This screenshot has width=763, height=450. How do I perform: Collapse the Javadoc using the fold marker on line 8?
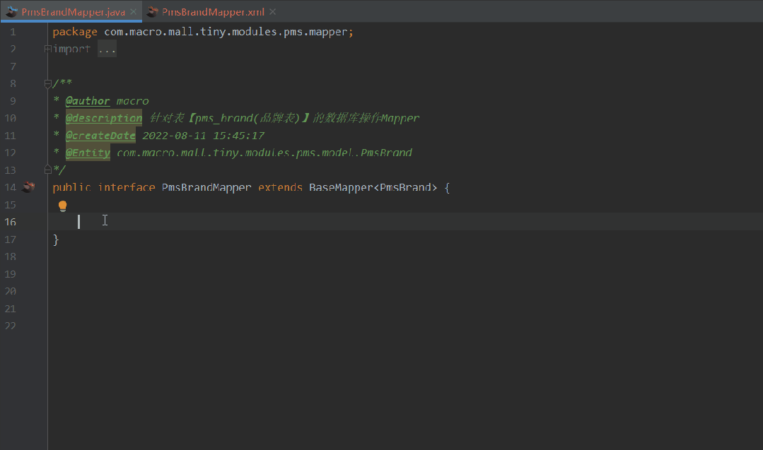click(47, 83)
